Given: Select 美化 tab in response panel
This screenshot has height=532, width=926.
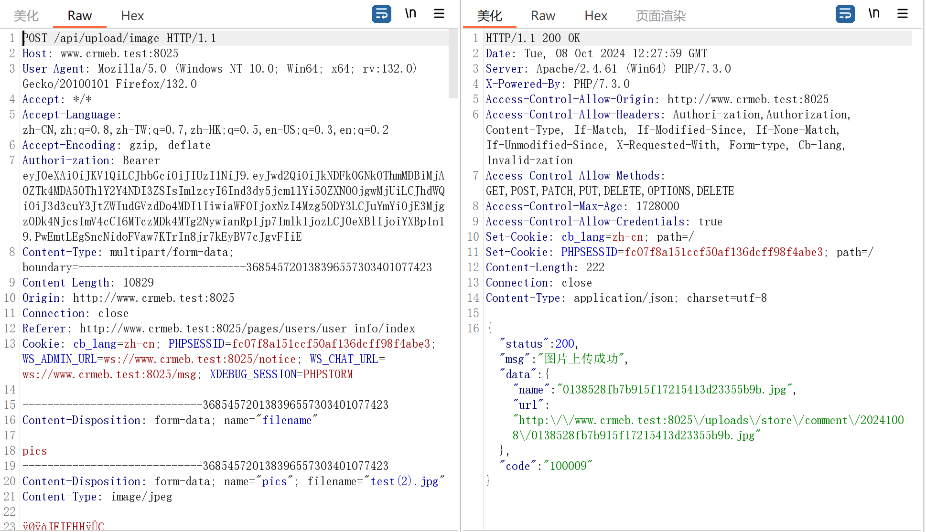Looking at the screenshot, I should [x=490, y=16].
